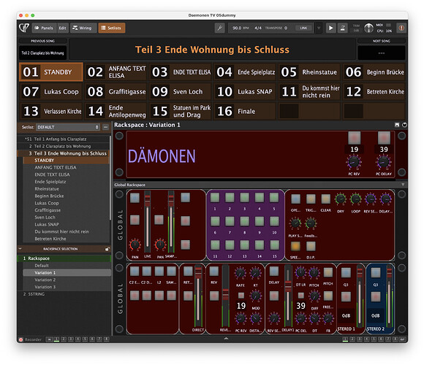Click the bottom center up-arrow expander

[x=226, y=338]
